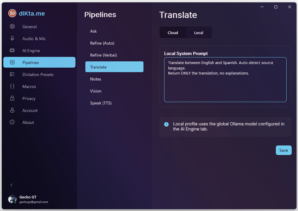Open the Audio & Mic settings via microphone icon
The image size is (298, 211).
point(12,38)
